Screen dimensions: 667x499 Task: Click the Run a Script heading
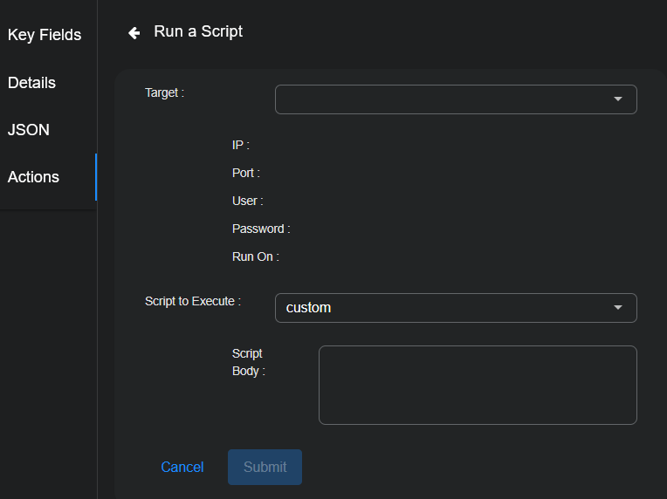pyautogui.click(x=198, y=31)
